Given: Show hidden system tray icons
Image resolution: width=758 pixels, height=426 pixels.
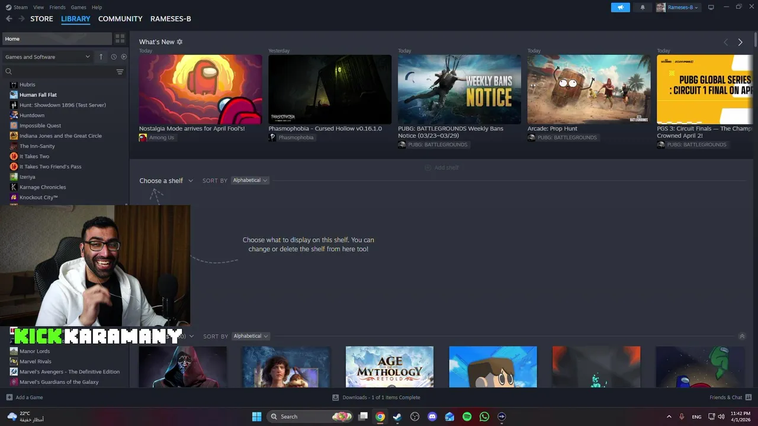Looking at the screenshot, I should 669,417.
